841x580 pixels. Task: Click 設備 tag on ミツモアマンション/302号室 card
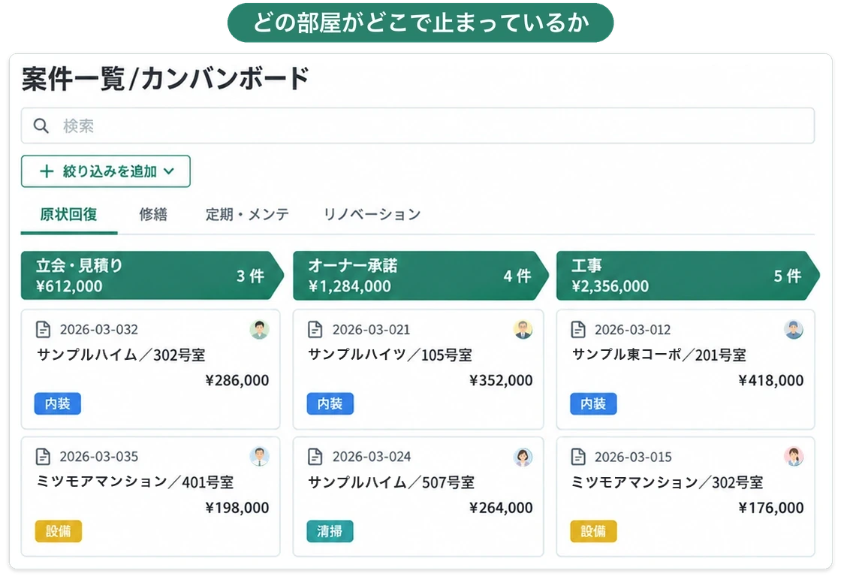coord(594,531)
